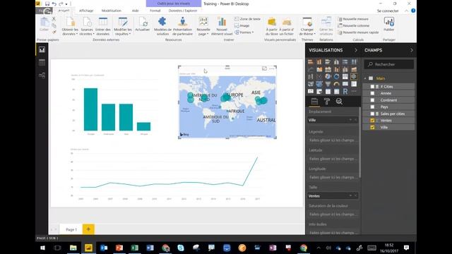This screenshot has width=452, height=254.
Task: Collapse the Visualisations pane chevron
Action: [x=356, y=50]
